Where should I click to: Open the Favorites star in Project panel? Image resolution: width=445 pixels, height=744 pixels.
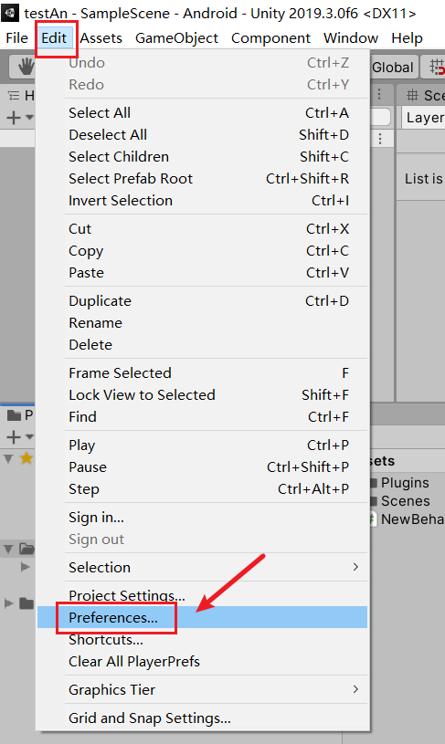[x=26, y=458]
